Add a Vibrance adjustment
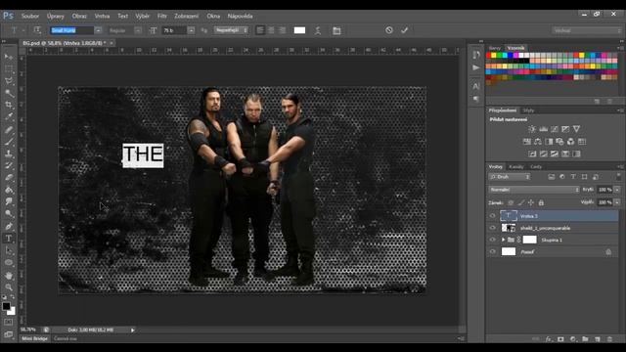The width and height of the screenshot is (626, 352). [576, 129]
